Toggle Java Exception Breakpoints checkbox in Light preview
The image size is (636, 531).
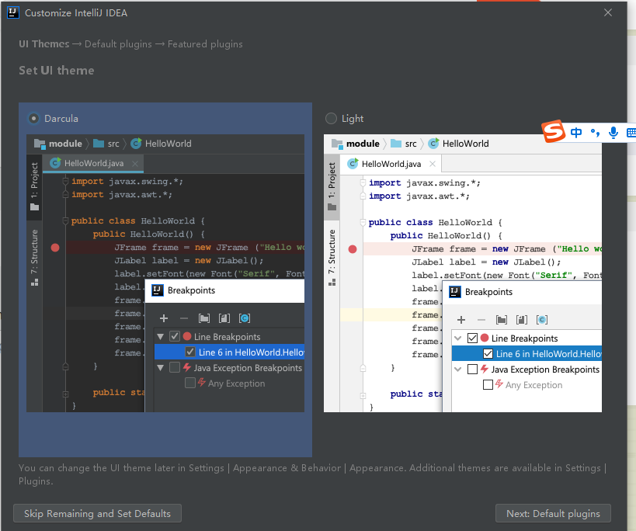472,370
